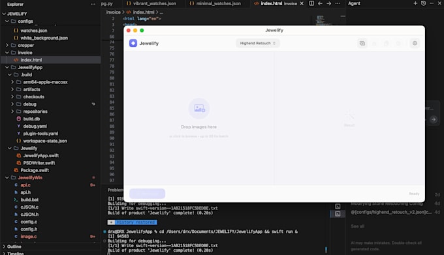Open the Problems panel tab
444x255 pixels.
click(116, 190)
